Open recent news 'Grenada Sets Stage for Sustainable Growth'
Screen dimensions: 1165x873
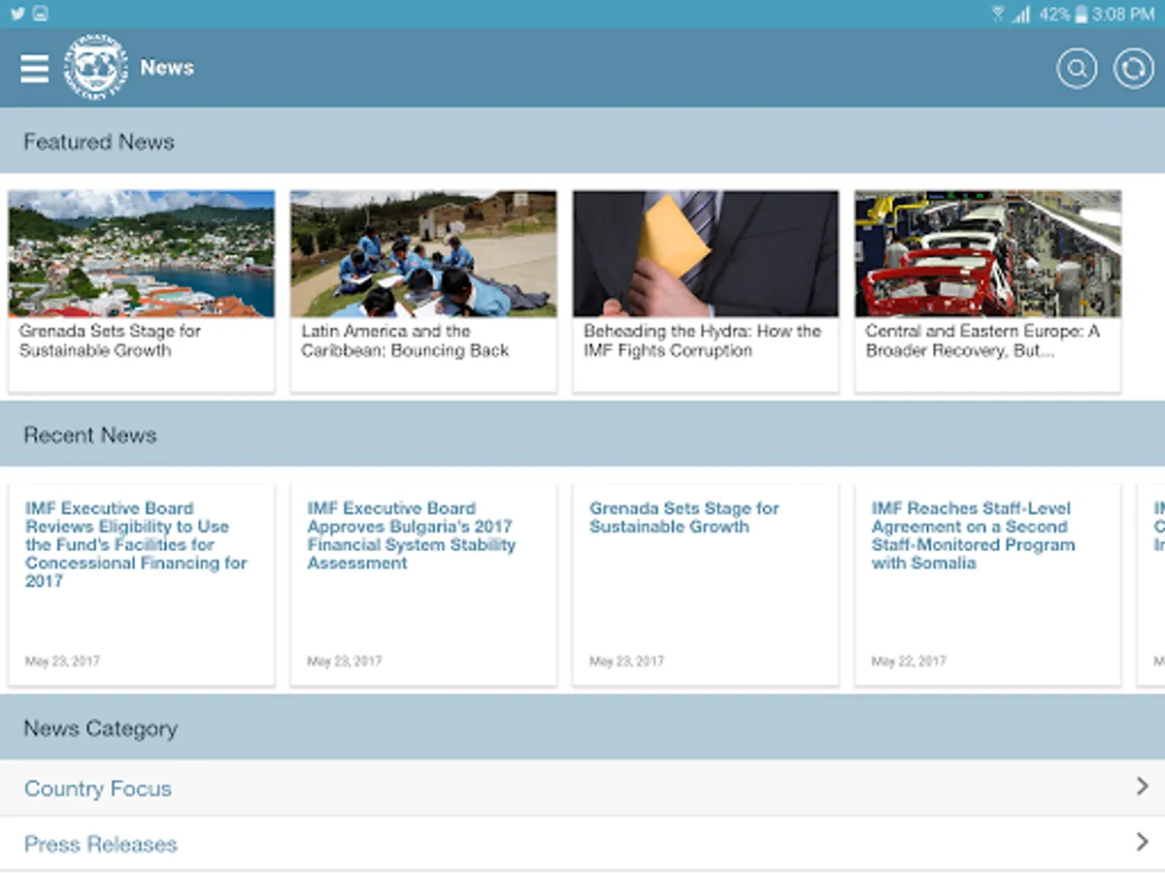click(684, 517)
